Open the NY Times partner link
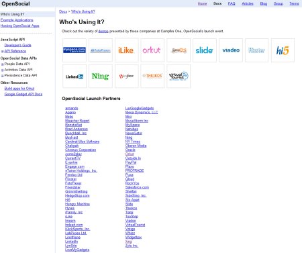 (x=133, y=142)
